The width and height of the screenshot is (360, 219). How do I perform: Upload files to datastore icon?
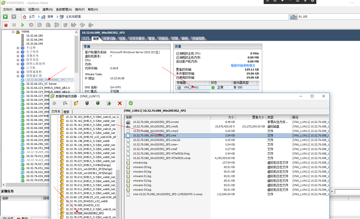(x=87, y=103)
